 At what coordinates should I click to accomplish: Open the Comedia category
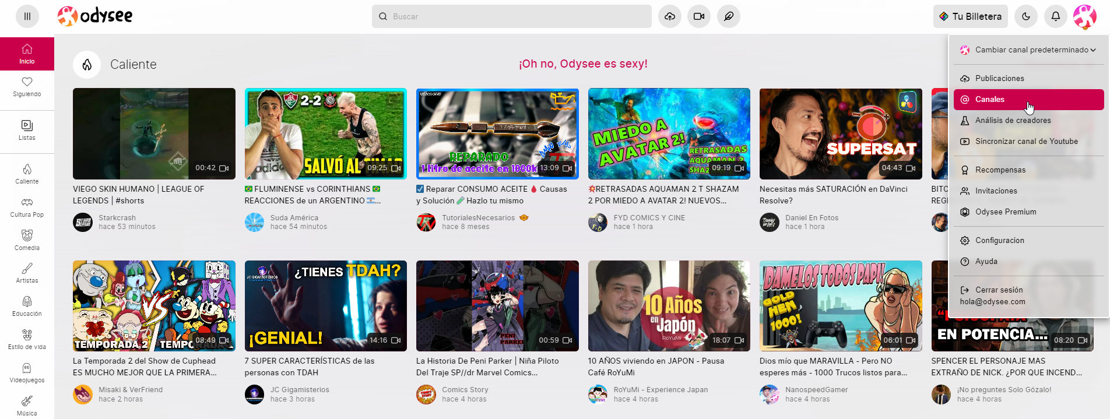pos(27,241)
